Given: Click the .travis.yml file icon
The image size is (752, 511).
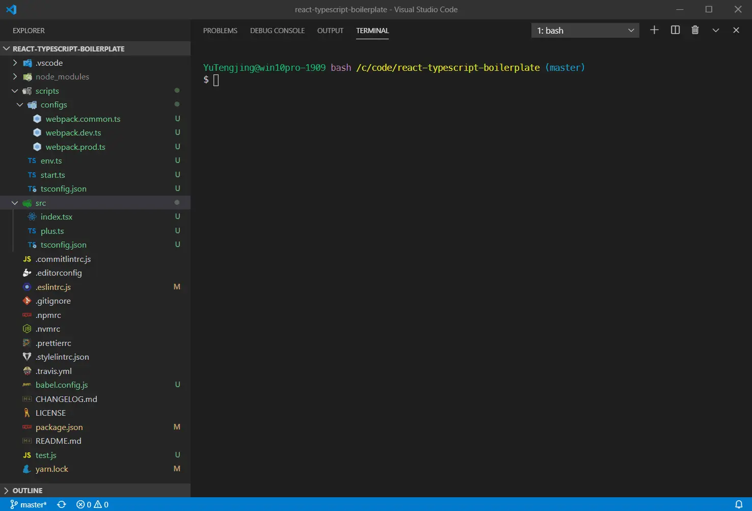Looking at the screenshot, I should pos(27,371).
